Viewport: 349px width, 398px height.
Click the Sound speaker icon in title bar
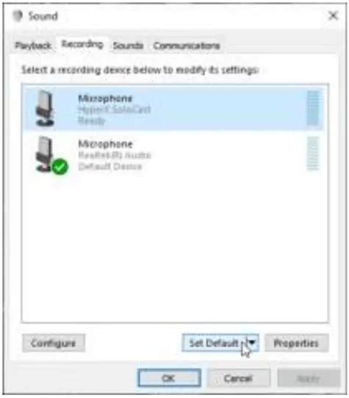18,16
